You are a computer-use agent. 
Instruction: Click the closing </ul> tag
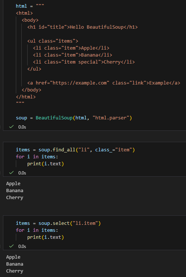tap(34, 69)
